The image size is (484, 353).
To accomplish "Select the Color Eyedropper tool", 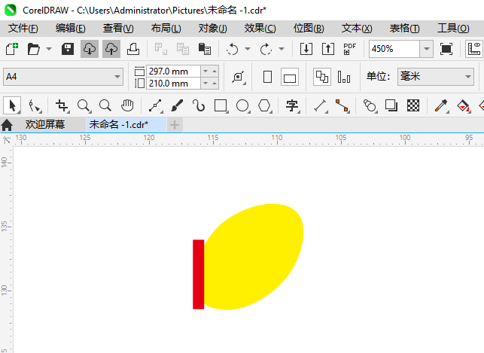I will 441,106.
